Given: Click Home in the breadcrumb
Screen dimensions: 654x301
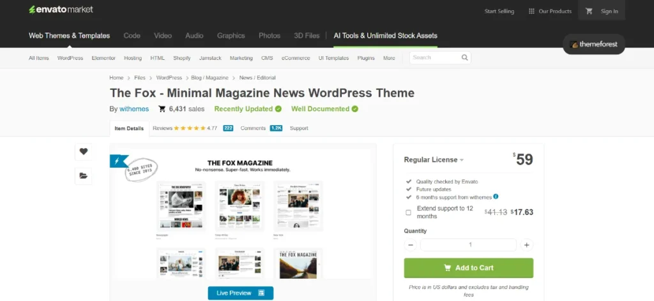Looking at the screenshot, I should [x=116, y=78].
